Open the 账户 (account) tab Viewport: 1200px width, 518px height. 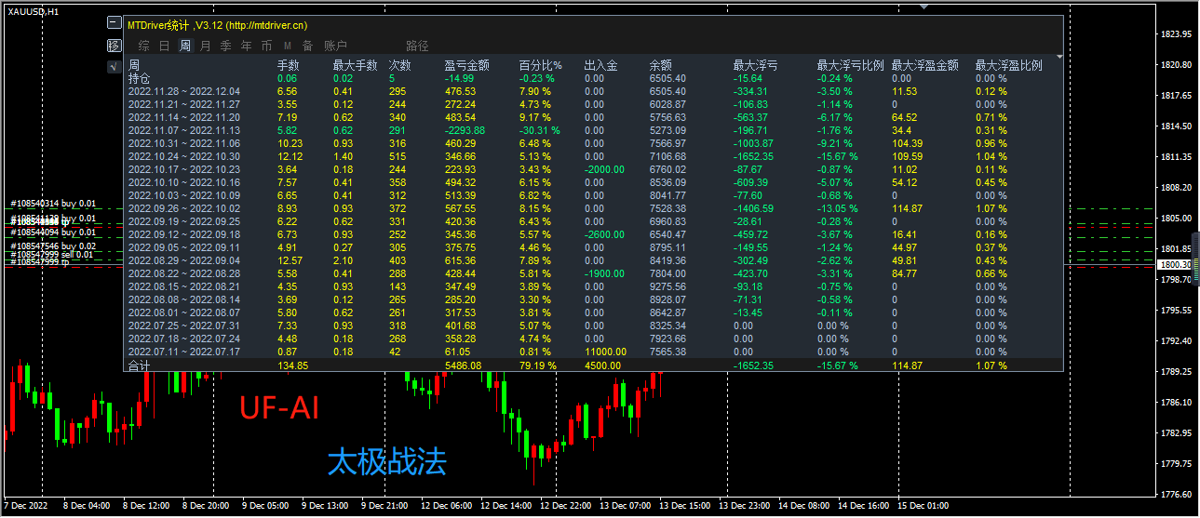pos(335,46)
